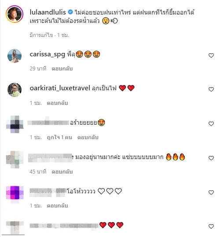Like the อร้ายยยยย comment
This screenshot has width=220, height=237.
pos(211,124)
